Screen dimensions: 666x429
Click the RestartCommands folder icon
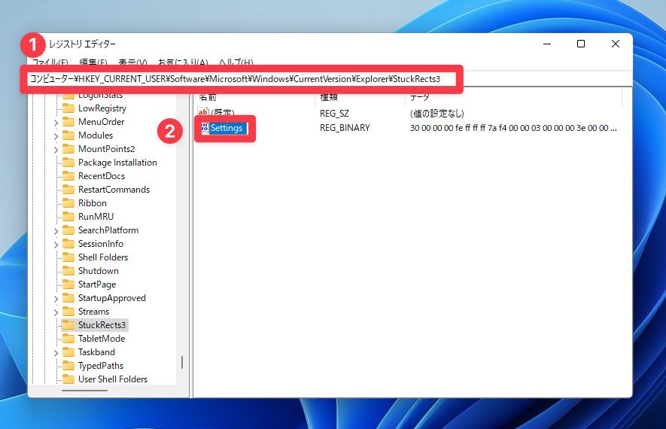point(68,190)
